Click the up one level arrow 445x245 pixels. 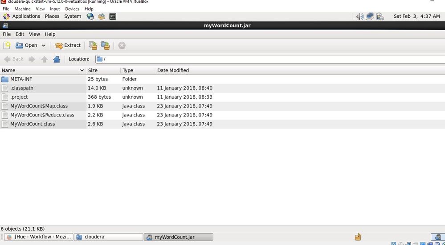click(x=44, y=59)
